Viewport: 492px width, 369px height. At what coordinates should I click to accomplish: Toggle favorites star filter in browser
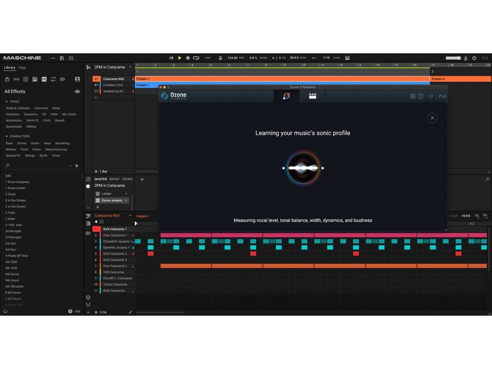click(76, 166)
